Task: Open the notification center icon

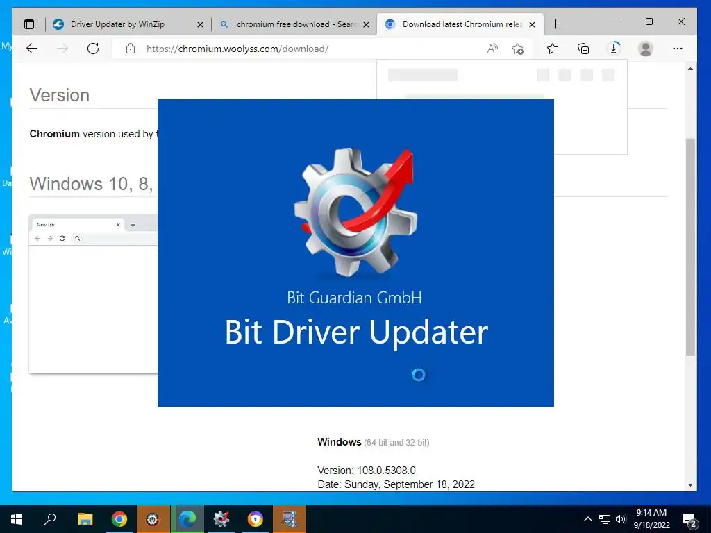Action: coord(689,520)
